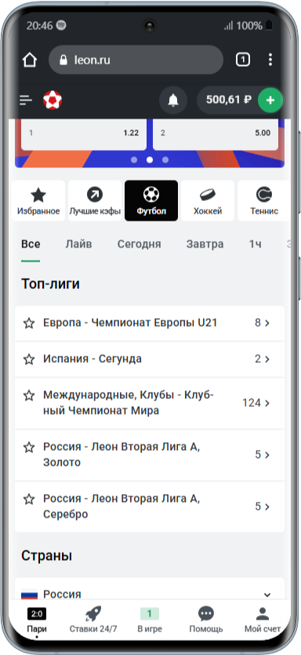Viewport: 301px width, 655px height.
Task: Open Вторая Лига А, Серебро chevron
Action: (267, 507)
